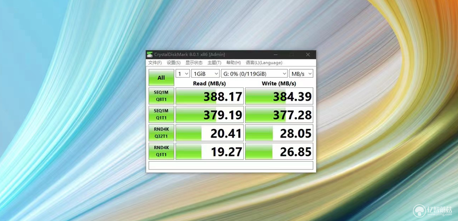Click the 26.85 random write result
The width and height of the screenshot is (458, 221).
pos(279,151)
